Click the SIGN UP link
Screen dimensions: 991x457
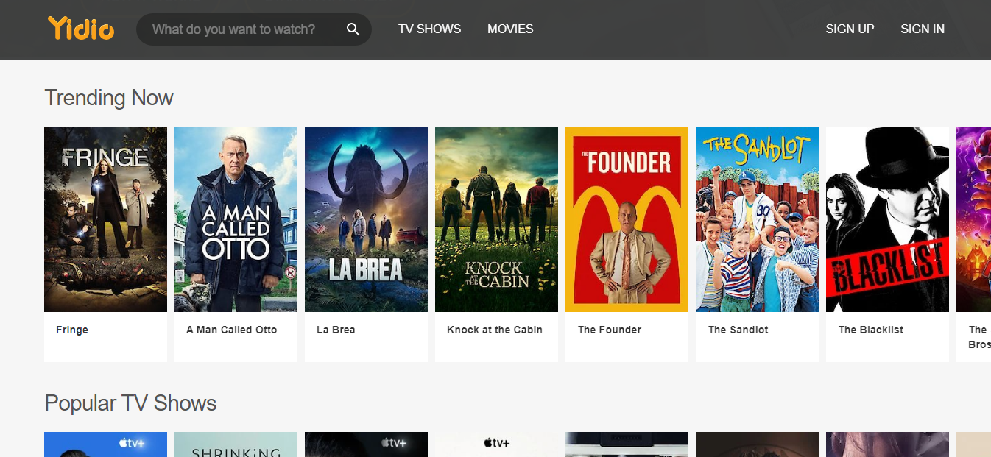(x=850, y=29)
